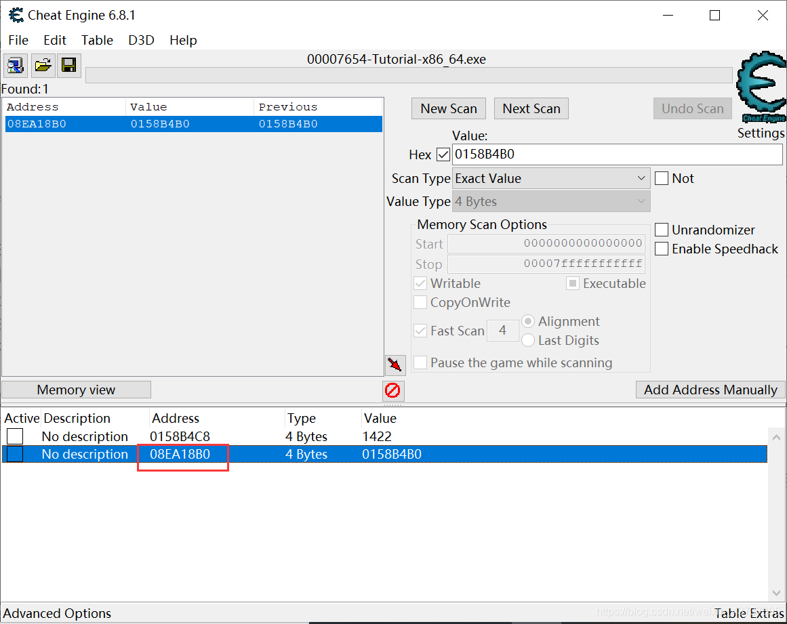Screen dimensions: 787x624
Task: Open the File menu
Action: coord(18,40)
